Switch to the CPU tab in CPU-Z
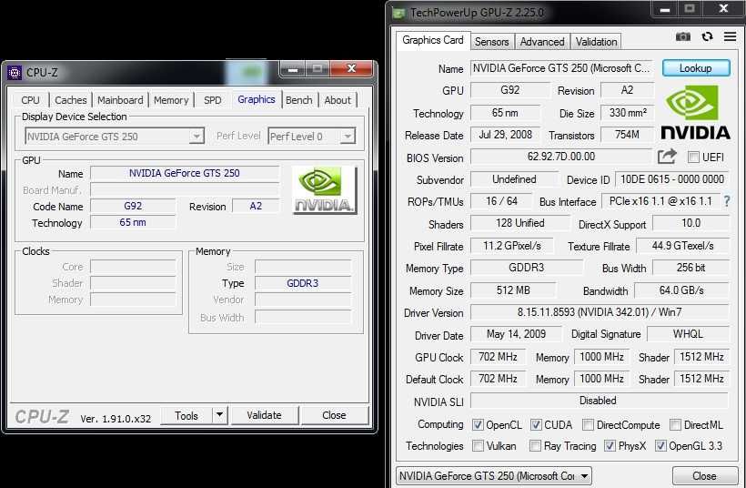 30,100
